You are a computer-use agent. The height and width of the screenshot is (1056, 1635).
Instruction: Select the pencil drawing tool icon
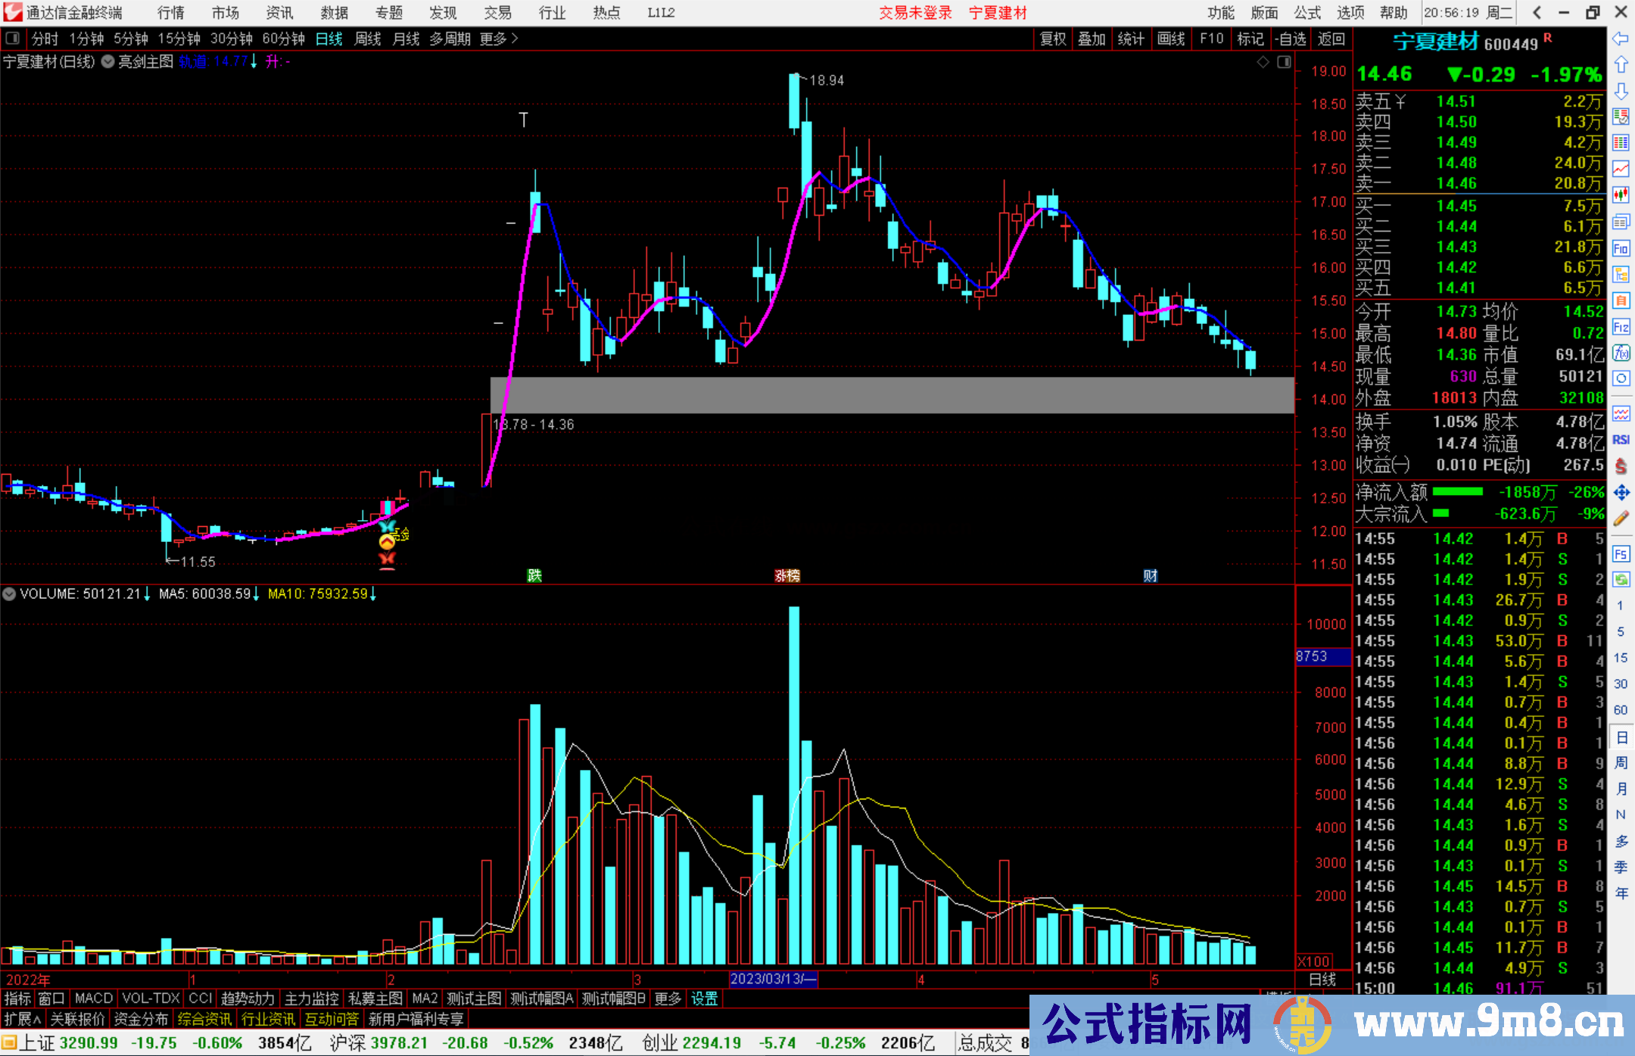coord(1621,519)
